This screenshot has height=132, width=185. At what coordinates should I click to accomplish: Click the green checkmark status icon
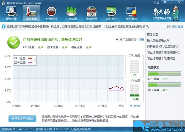14,42
